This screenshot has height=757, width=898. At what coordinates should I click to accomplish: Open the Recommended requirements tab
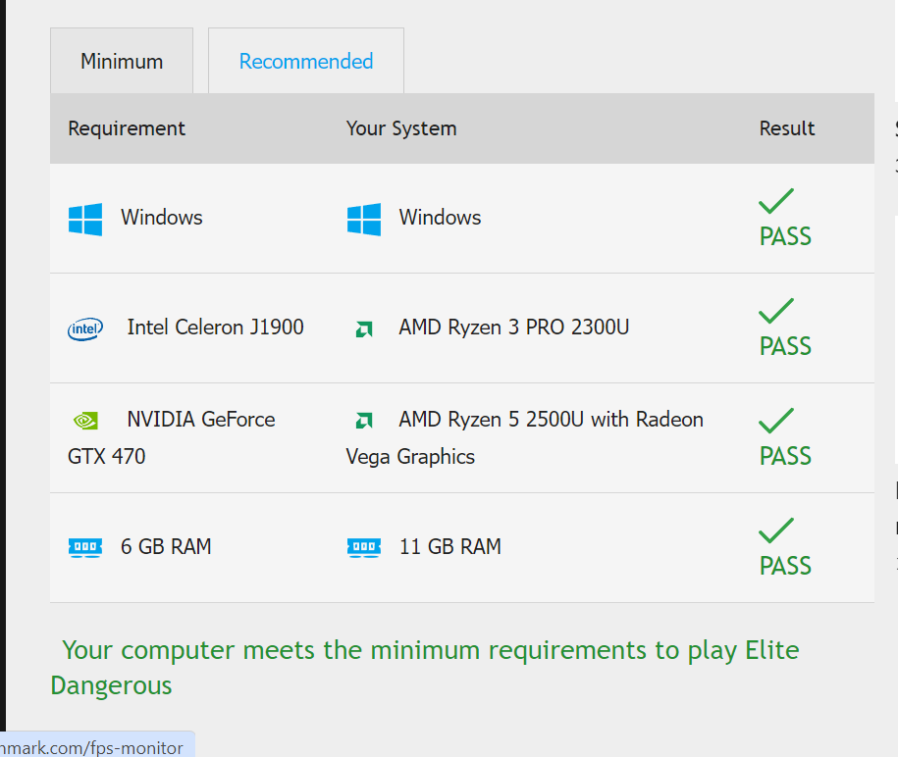click(x=306, y=61)
